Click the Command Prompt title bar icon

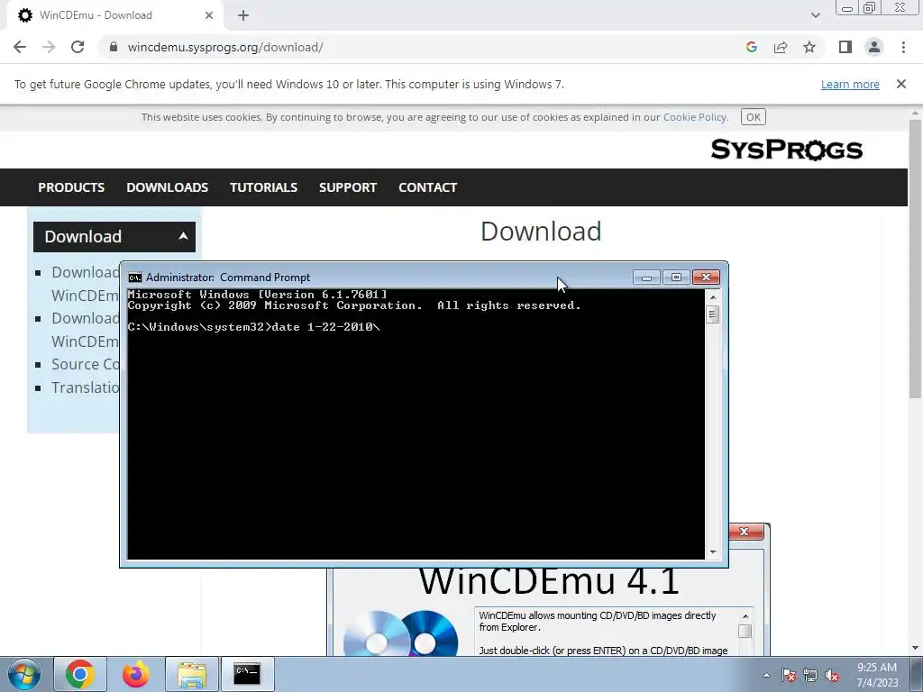tap(135, 278)
